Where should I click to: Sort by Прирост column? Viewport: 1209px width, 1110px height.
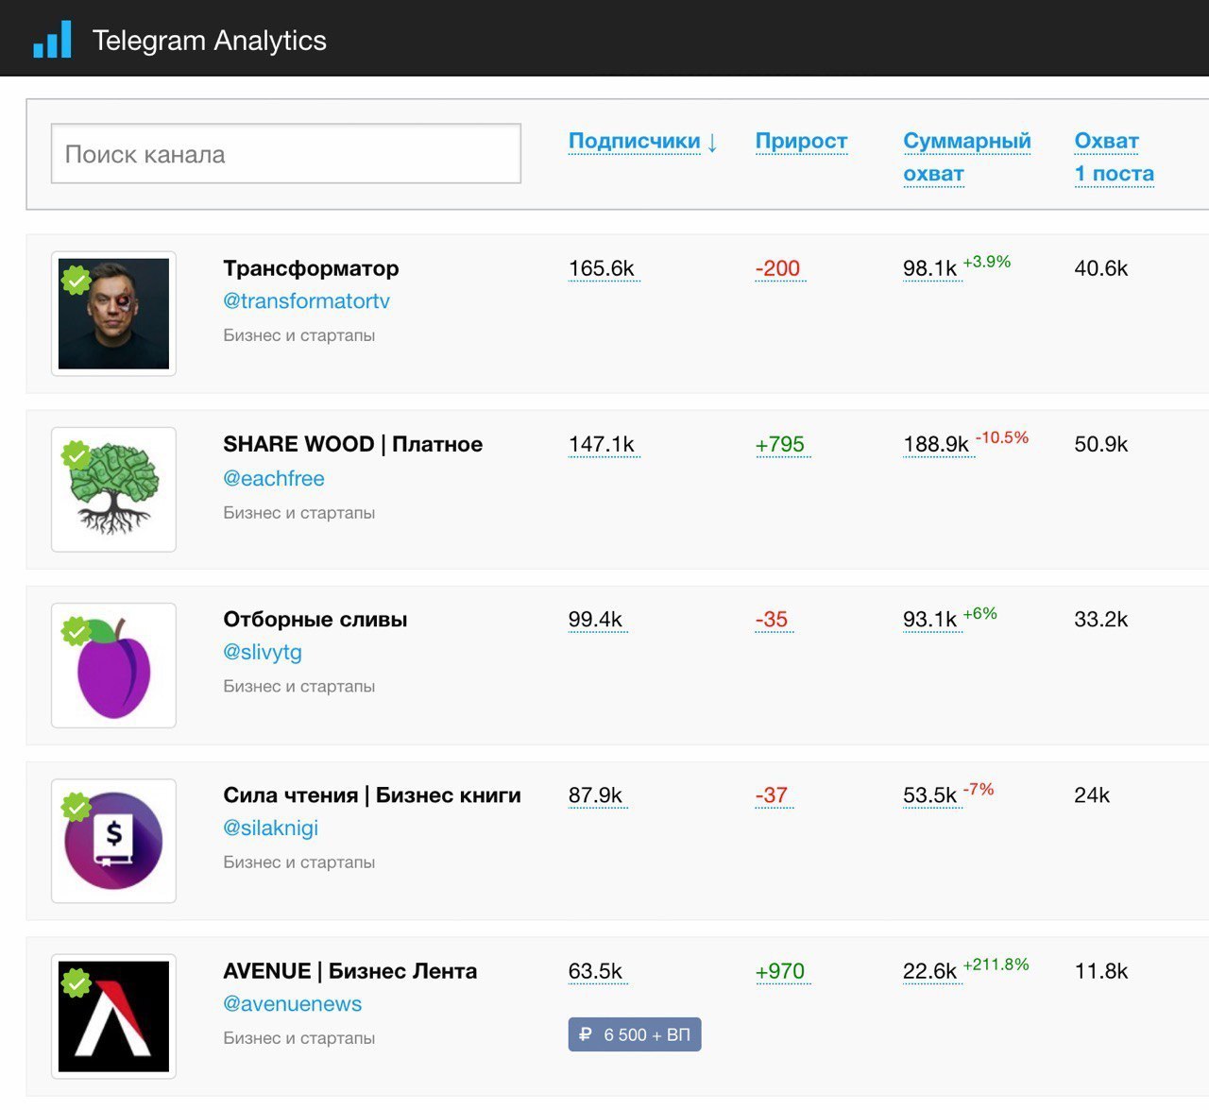[x=801, y=141]
